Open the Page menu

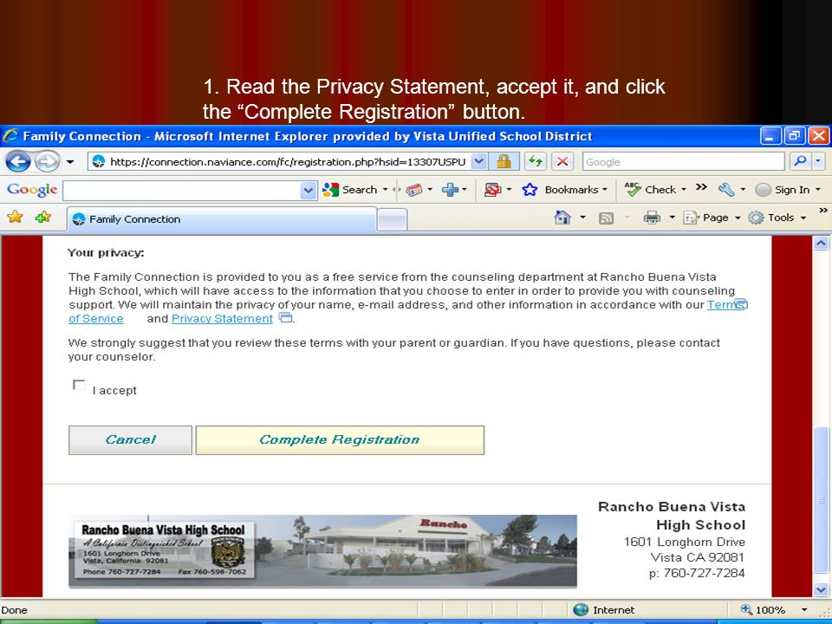[x=711, y=218]
